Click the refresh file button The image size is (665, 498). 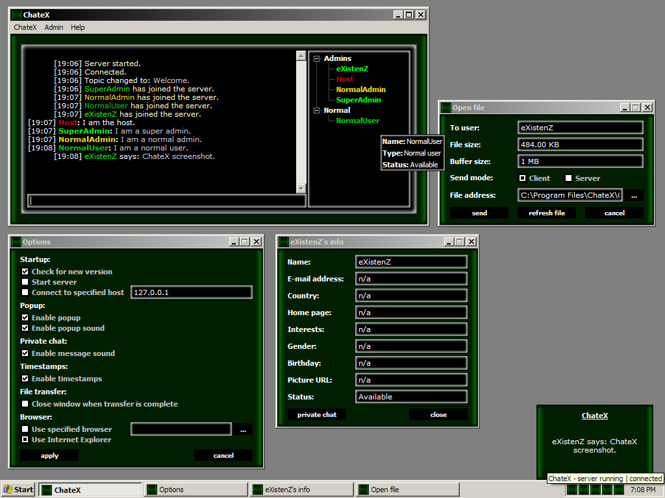(547, 213)
